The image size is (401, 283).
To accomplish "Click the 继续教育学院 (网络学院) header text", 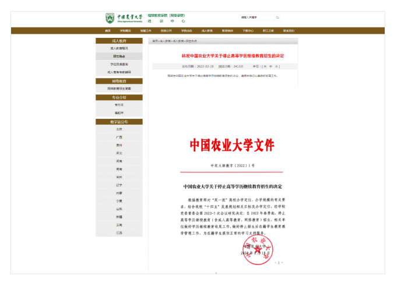I will pyautogui.click(x=166, y=15).
